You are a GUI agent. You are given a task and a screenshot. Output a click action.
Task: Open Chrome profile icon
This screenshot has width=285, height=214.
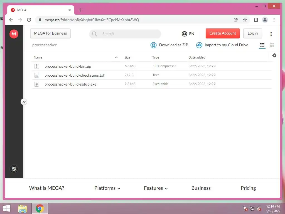click(265, 20)
